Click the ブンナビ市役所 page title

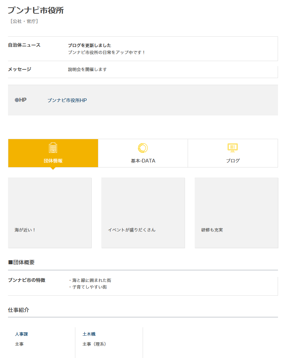coord(36,10)
